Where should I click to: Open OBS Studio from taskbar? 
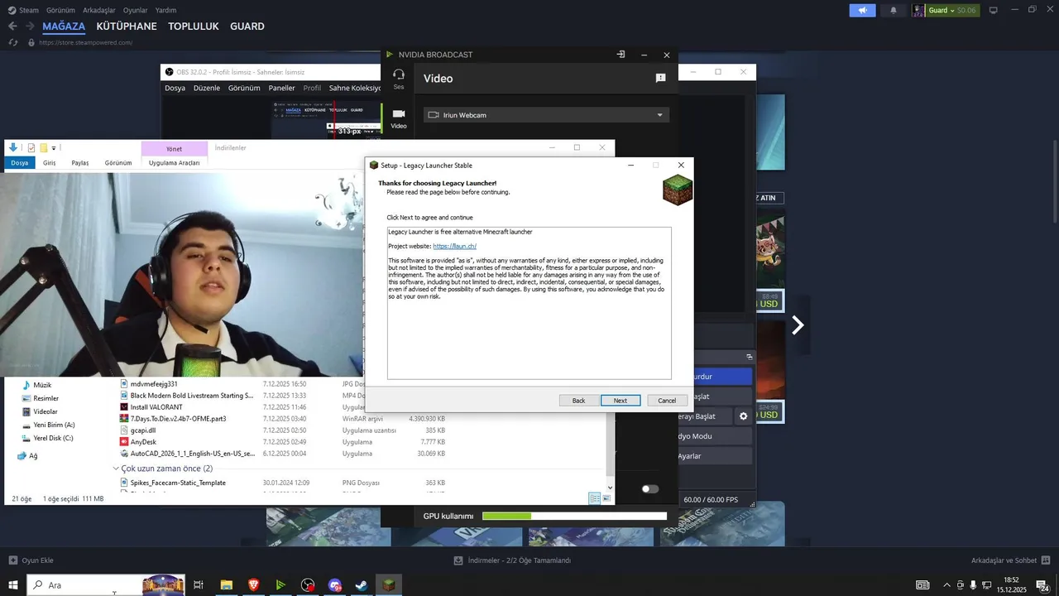308,585
